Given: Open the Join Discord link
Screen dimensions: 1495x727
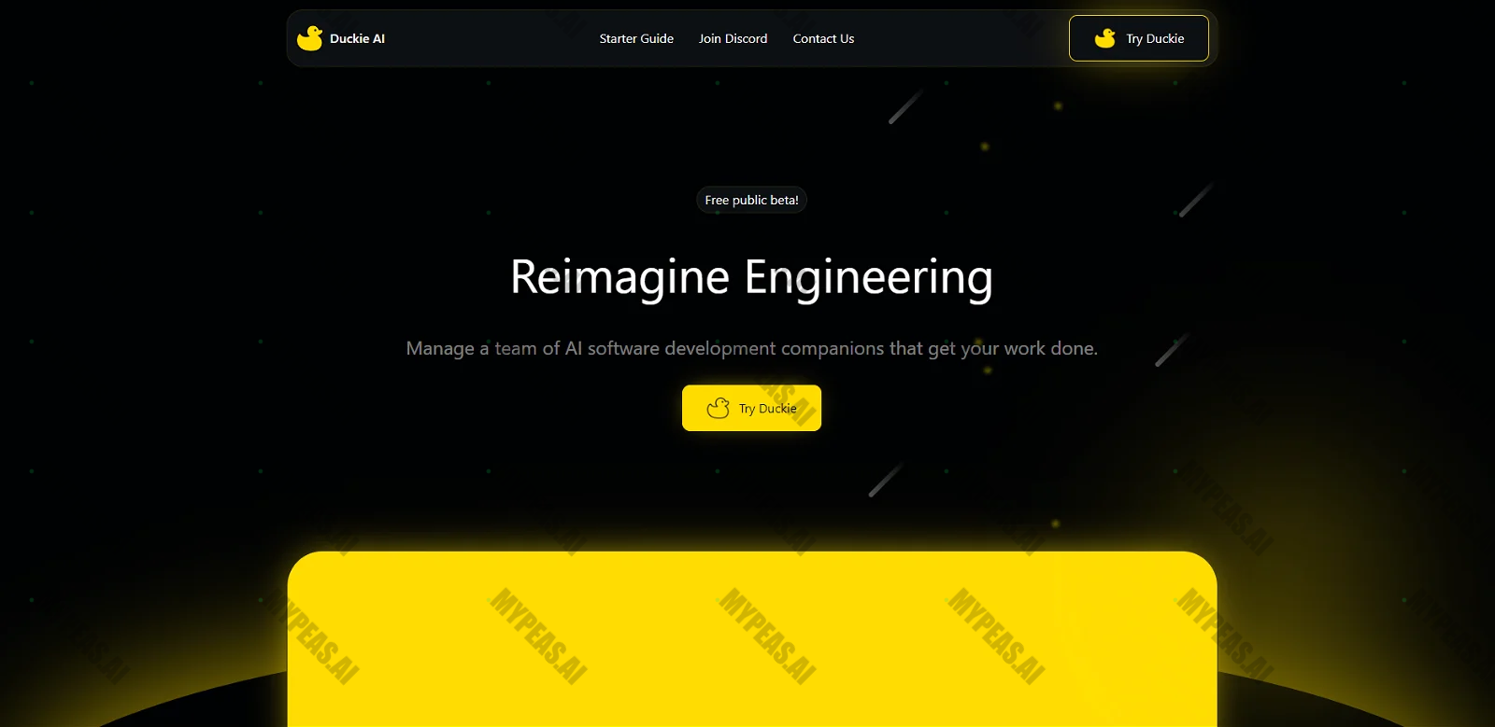Looking at the screenshot, I should point(733,38).
